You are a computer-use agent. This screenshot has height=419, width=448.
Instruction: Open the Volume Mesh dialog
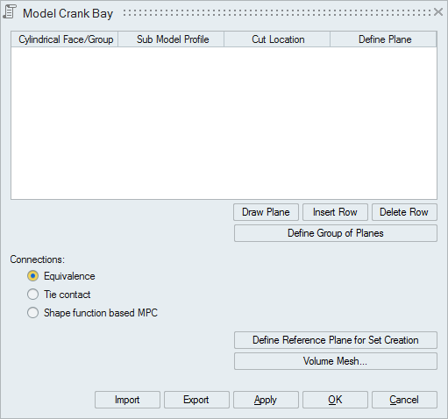336,361
